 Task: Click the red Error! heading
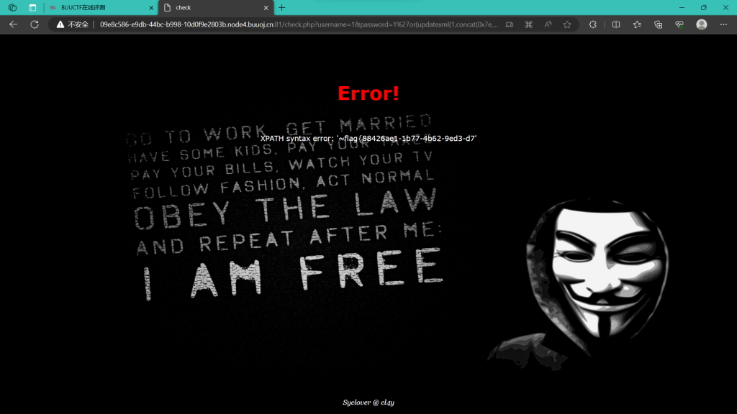point(368,93)
